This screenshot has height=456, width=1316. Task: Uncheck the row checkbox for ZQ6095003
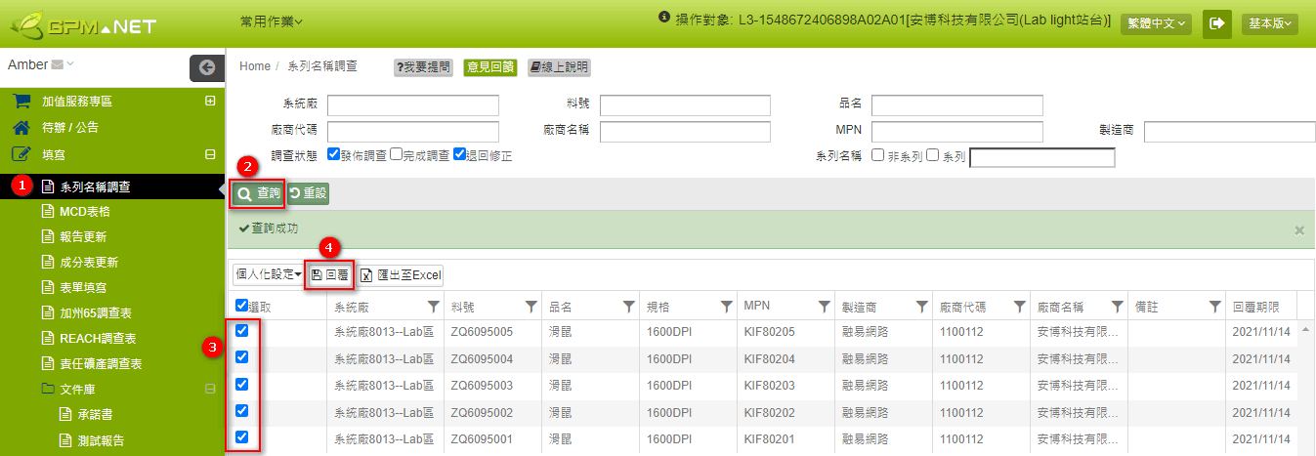click(242, 384)
